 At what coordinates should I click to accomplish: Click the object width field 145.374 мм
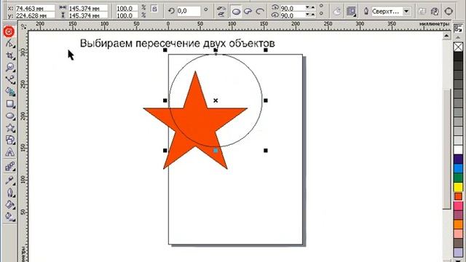(87, 8)
